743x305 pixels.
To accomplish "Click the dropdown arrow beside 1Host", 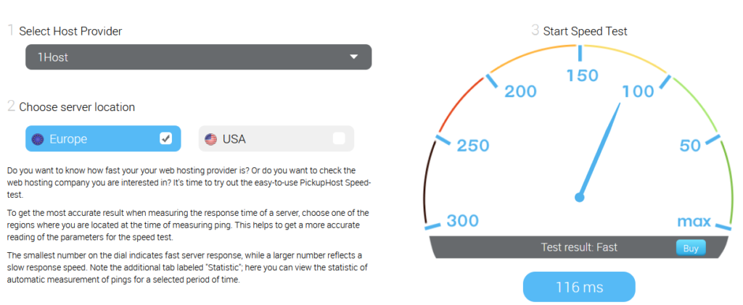I will click(354, 57).
